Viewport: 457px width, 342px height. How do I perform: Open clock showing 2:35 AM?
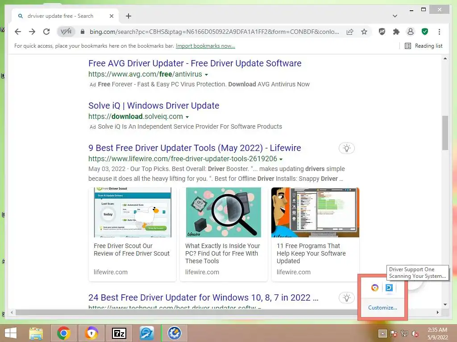tap(437, 334)
